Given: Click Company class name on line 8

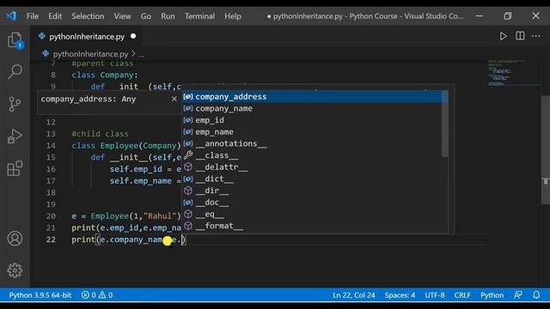Looking at the screenshot, I should pyautogui.click(x=117, y=75).
